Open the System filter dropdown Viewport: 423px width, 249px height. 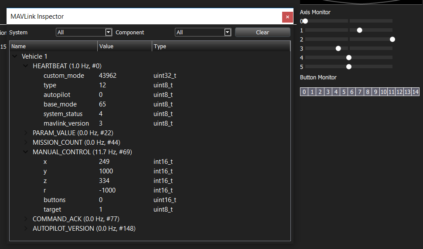tap(84, 32)
